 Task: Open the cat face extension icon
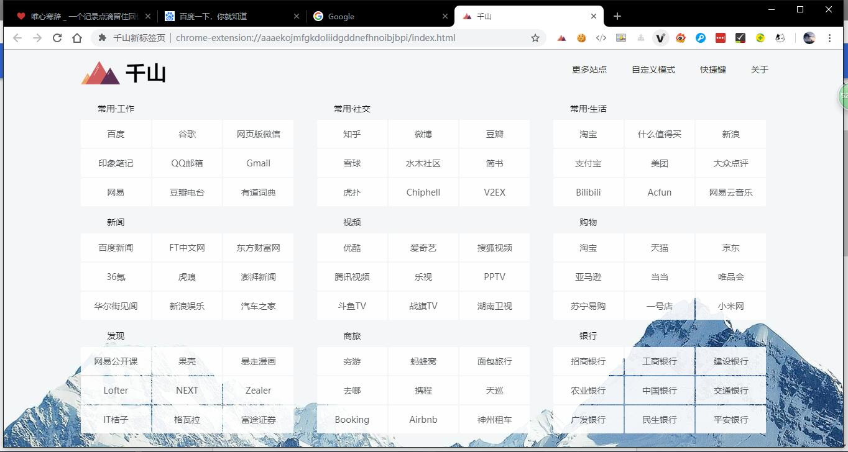(x=780, y=38)
